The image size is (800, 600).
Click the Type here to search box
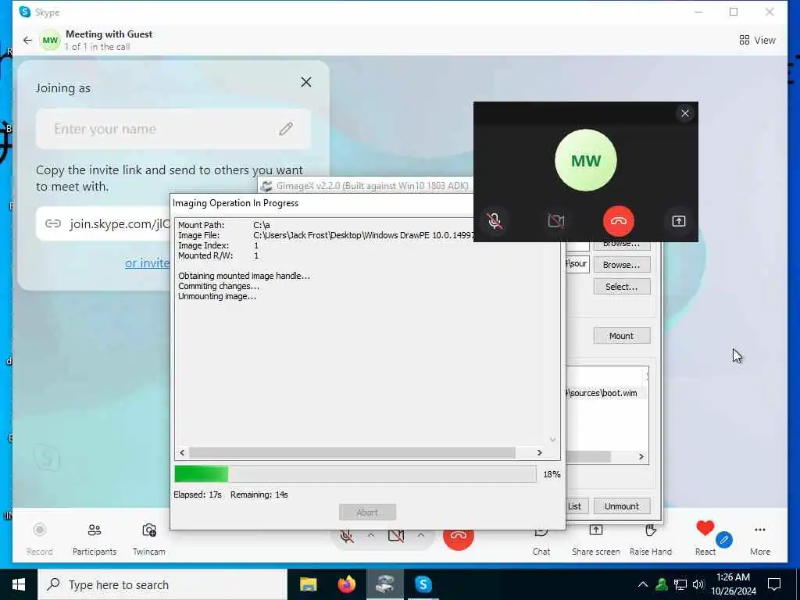[162, 584]
